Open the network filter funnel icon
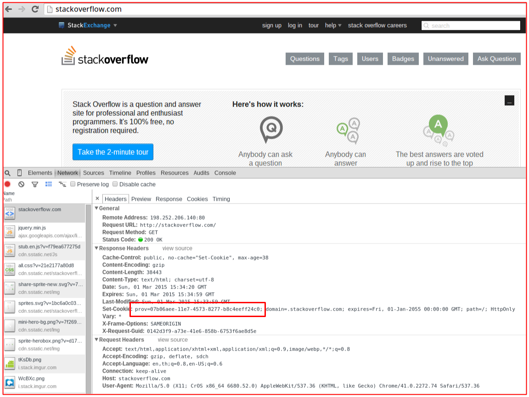 point(35,184)
